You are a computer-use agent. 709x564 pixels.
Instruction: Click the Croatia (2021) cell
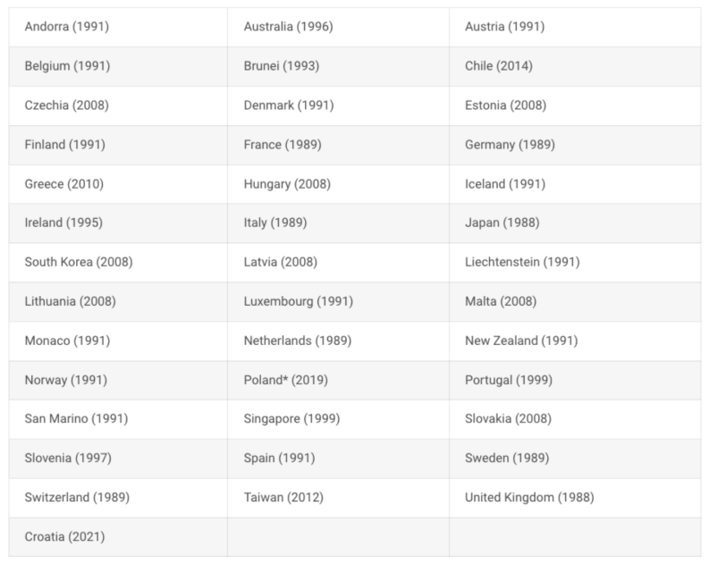pos(66,536)
